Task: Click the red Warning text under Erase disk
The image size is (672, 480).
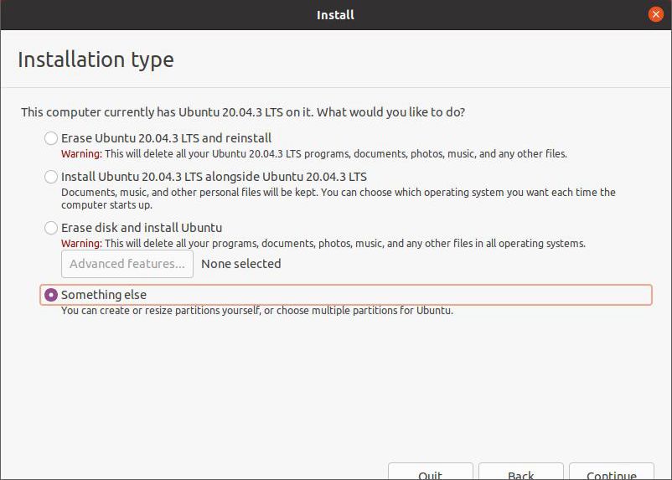Action: tap(82, 244)
